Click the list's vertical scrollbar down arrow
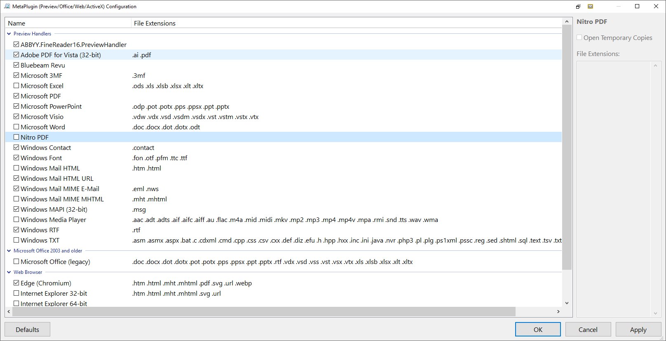The height and width of the screenshot is (341, 666). pos(567,303)
